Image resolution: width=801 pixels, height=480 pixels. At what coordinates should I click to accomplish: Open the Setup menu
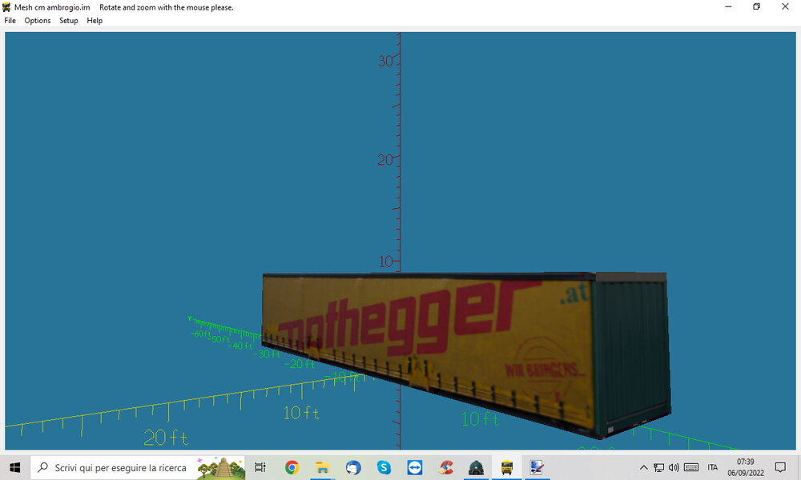tap(68, 21)
